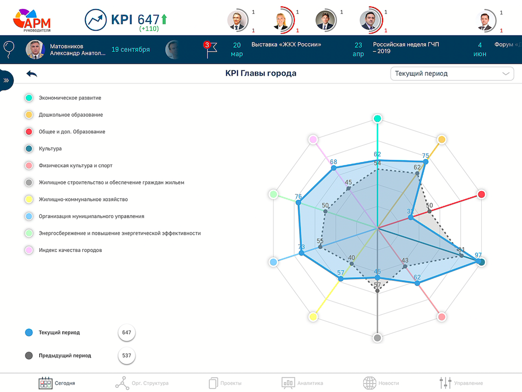Open Выставка «ЖКХ России» event

click(x=286, y=44)
